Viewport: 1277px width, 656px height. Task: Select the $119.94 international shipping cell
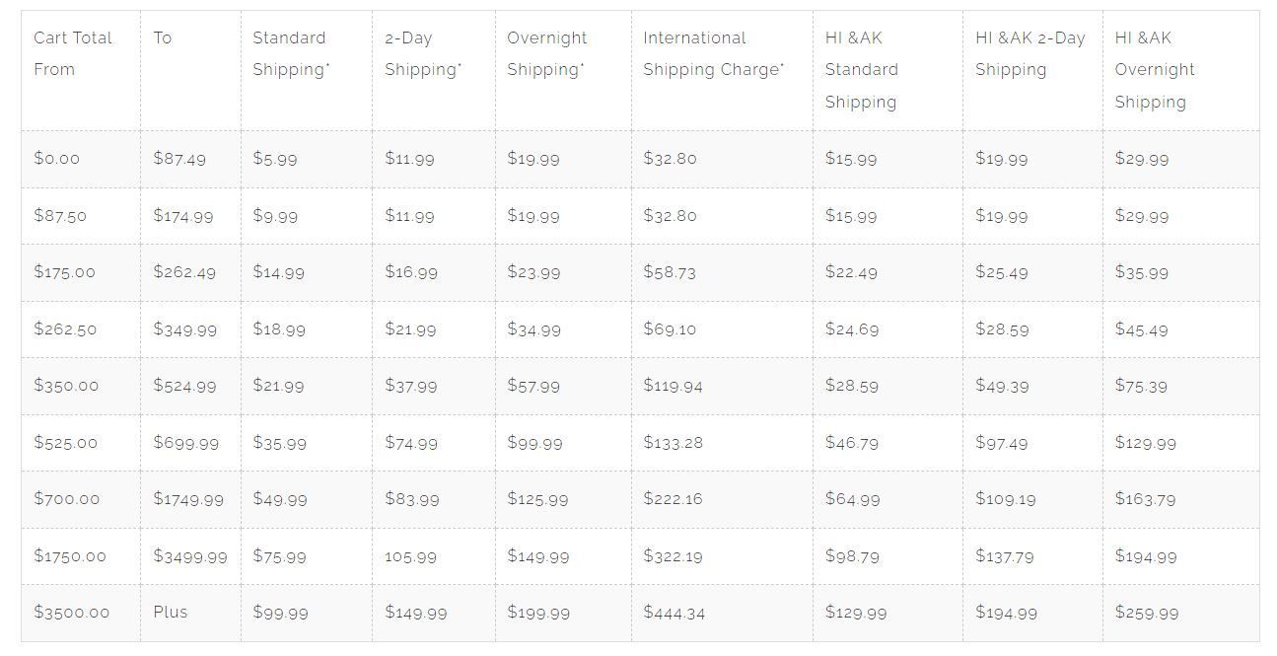[673, 386]
